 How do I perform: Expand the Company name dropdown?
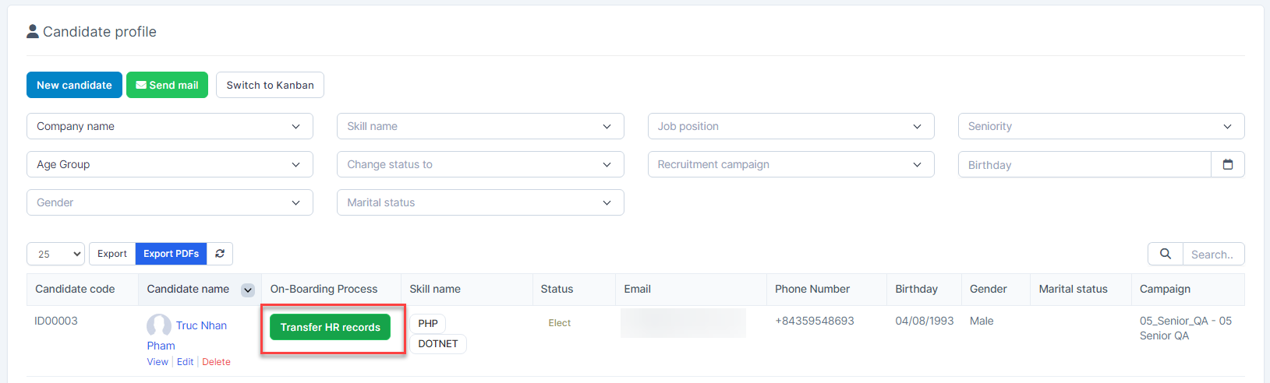pos(169,126)
